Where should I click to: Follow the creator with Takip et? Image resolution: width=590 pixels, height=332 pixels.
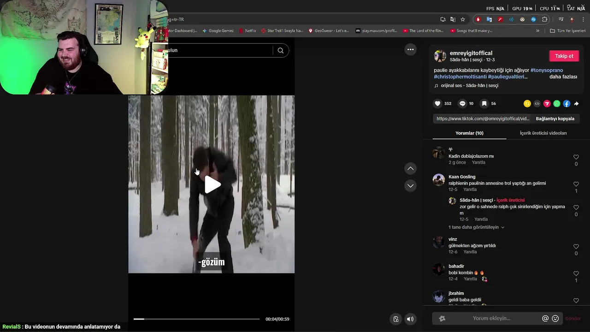coord(564,56)
